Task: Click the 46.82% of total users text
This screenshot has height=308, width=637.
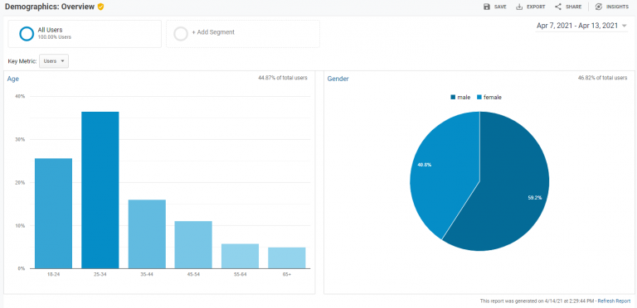Action: pyautogui.click(x=602, y=78)
